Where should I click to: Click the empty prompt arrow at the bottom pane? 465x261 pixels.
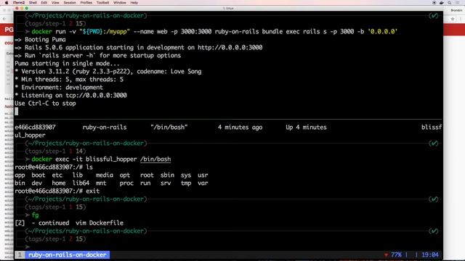28,246
